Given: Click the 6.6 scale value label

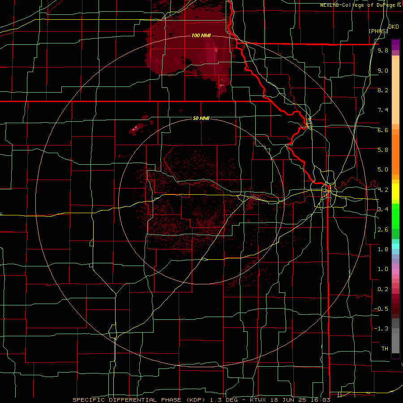Looking at the screenshot, I should [x=383, y=130].
